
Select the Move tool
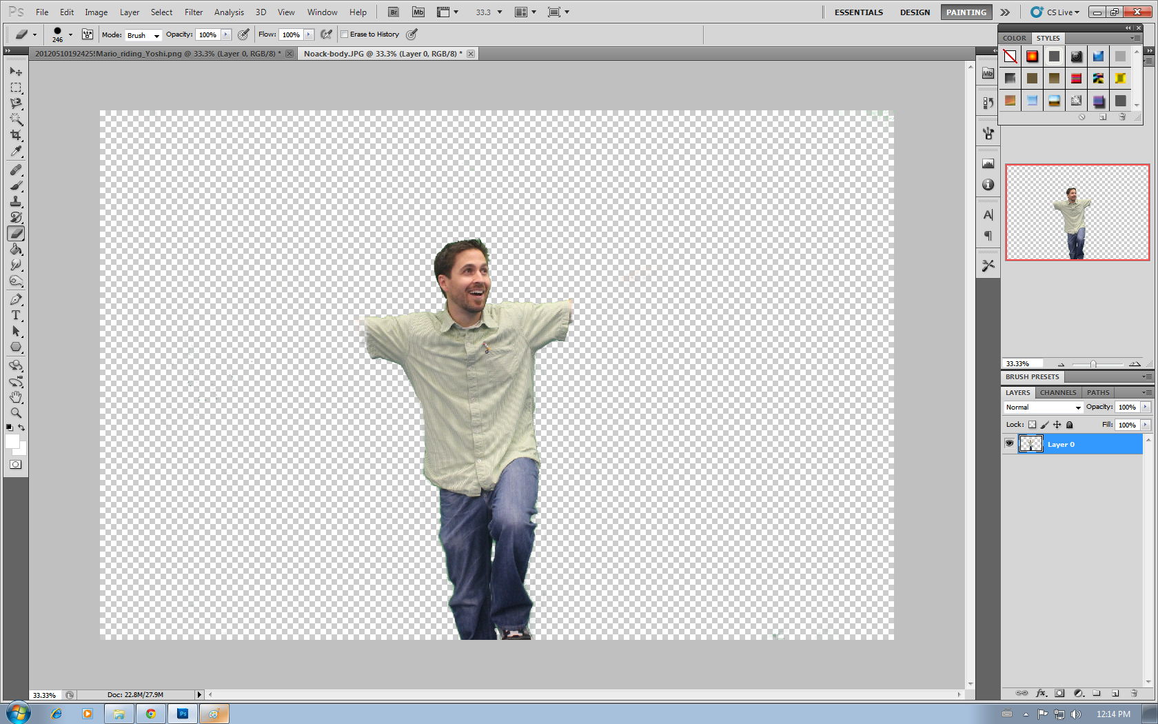point(16,72)
